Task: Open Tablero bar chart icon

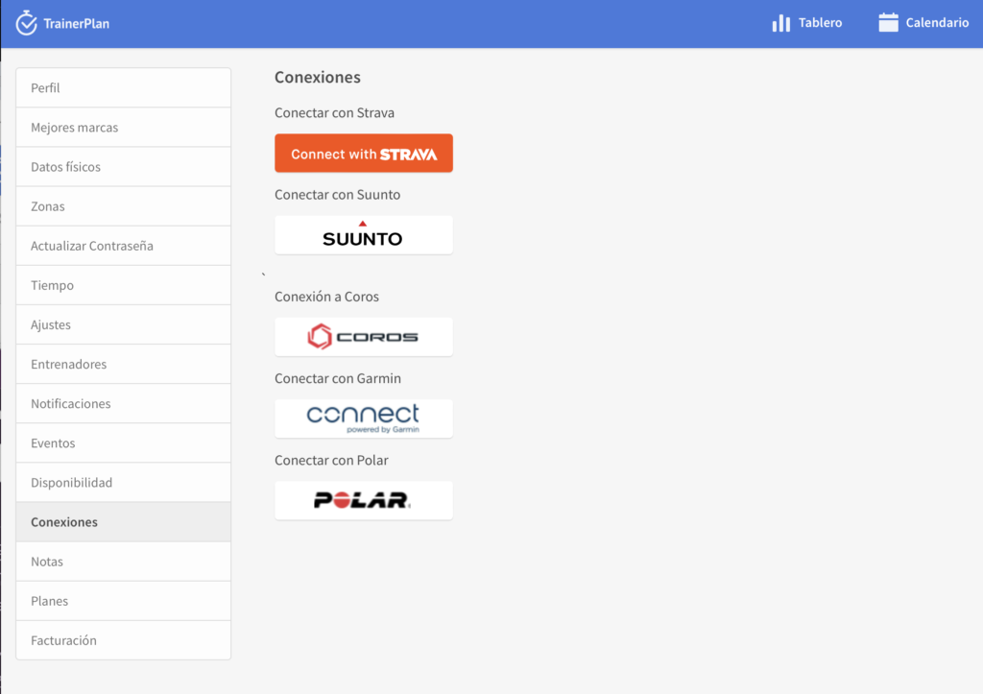Action: tap(781, 23)
